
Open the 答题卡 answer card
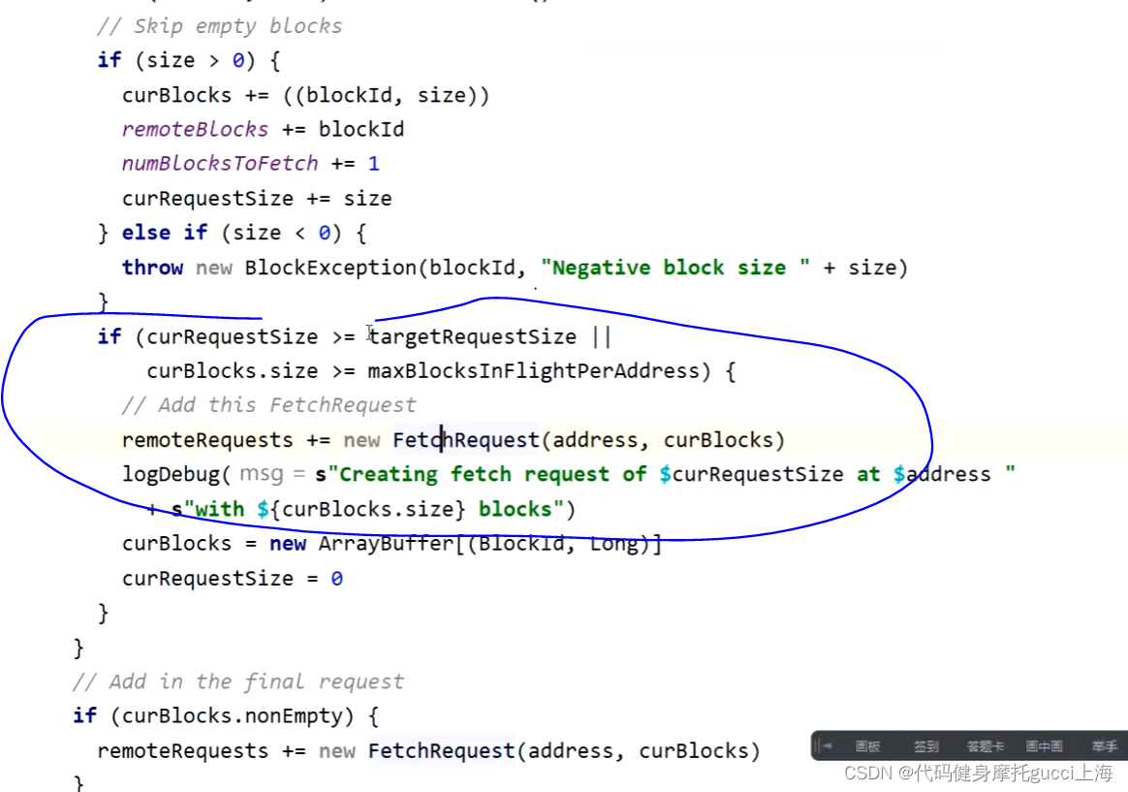985,746
